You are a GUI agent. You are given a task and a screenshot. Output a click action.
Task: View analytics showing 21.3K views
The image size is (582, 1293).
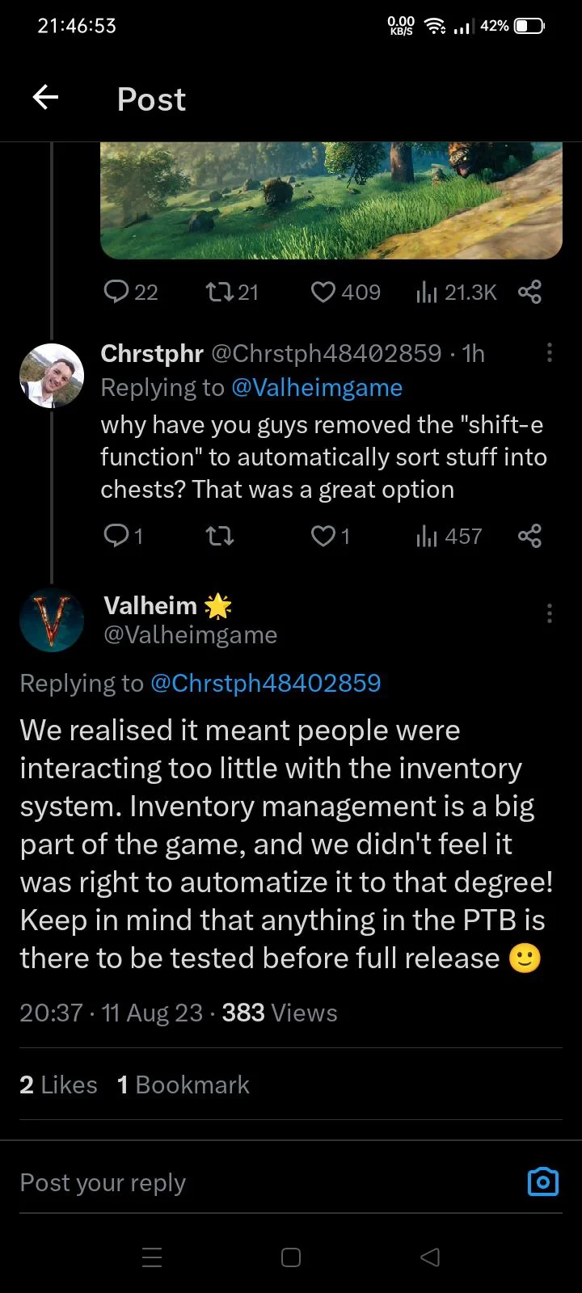coord(456,292)
